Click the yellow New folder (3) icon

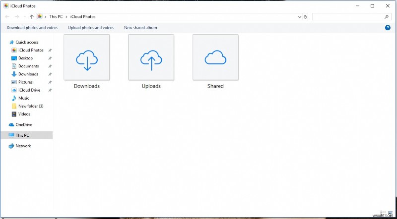tap(14, 106)
